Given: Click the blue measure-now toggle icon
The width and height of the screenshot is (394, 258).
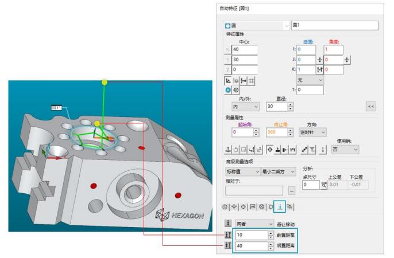Looking at the screenshot, I should 228,90.
